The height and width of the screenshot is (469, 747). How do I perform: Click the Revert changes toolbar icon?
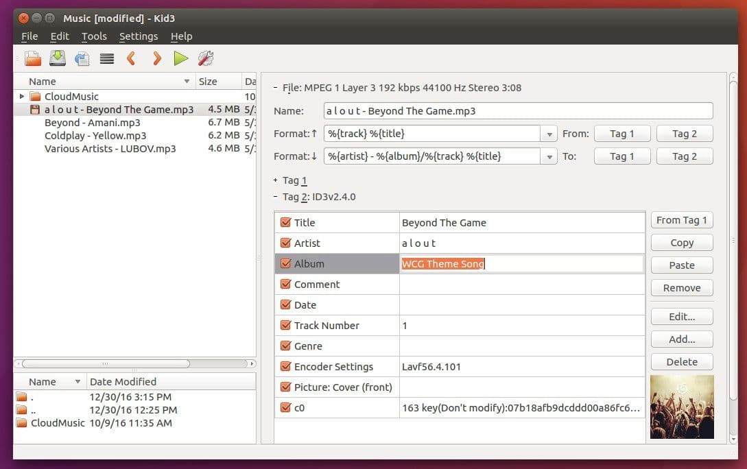tap(82, 59)
